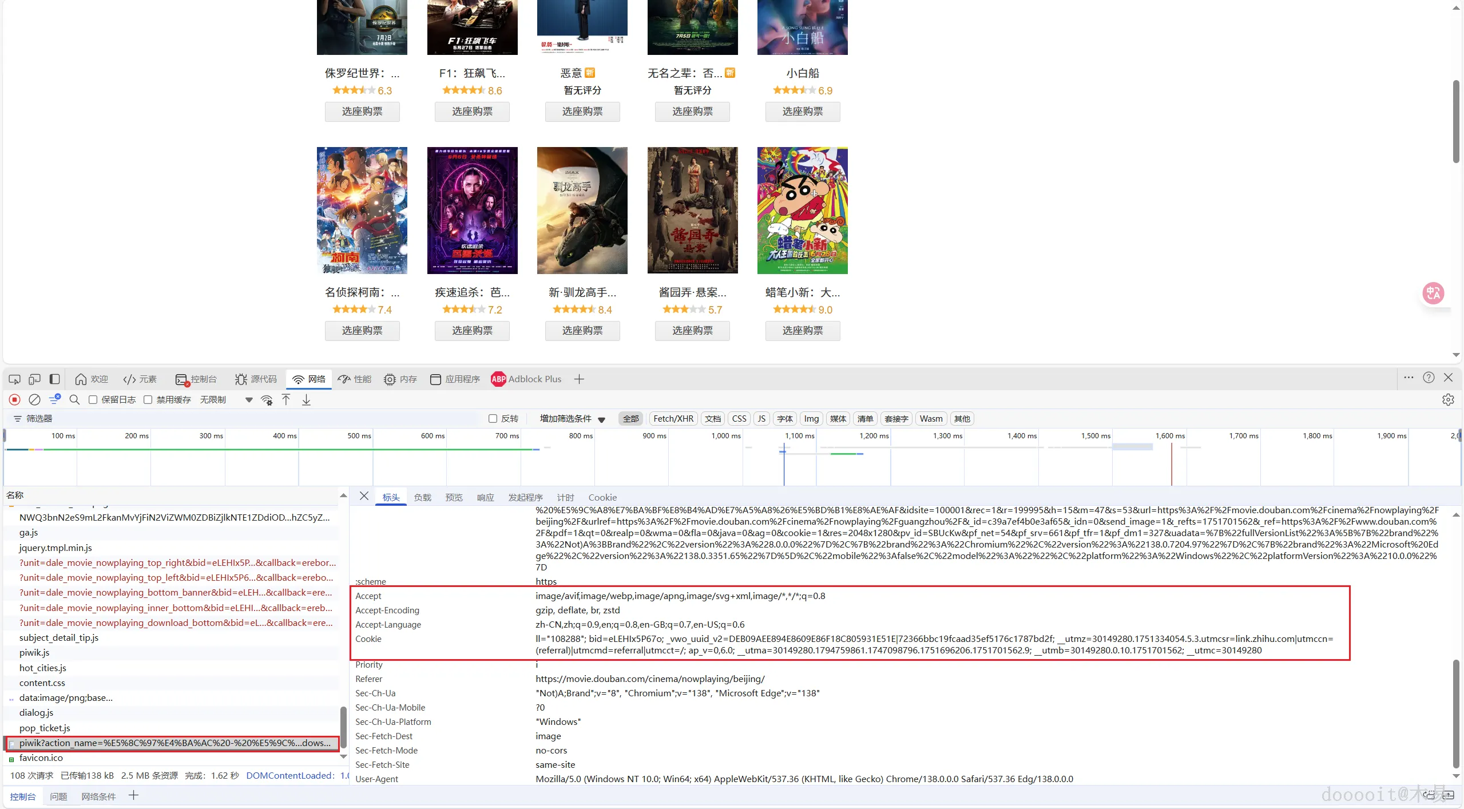
Task: Toggle device emulation icon
Action: pos(34,379)
